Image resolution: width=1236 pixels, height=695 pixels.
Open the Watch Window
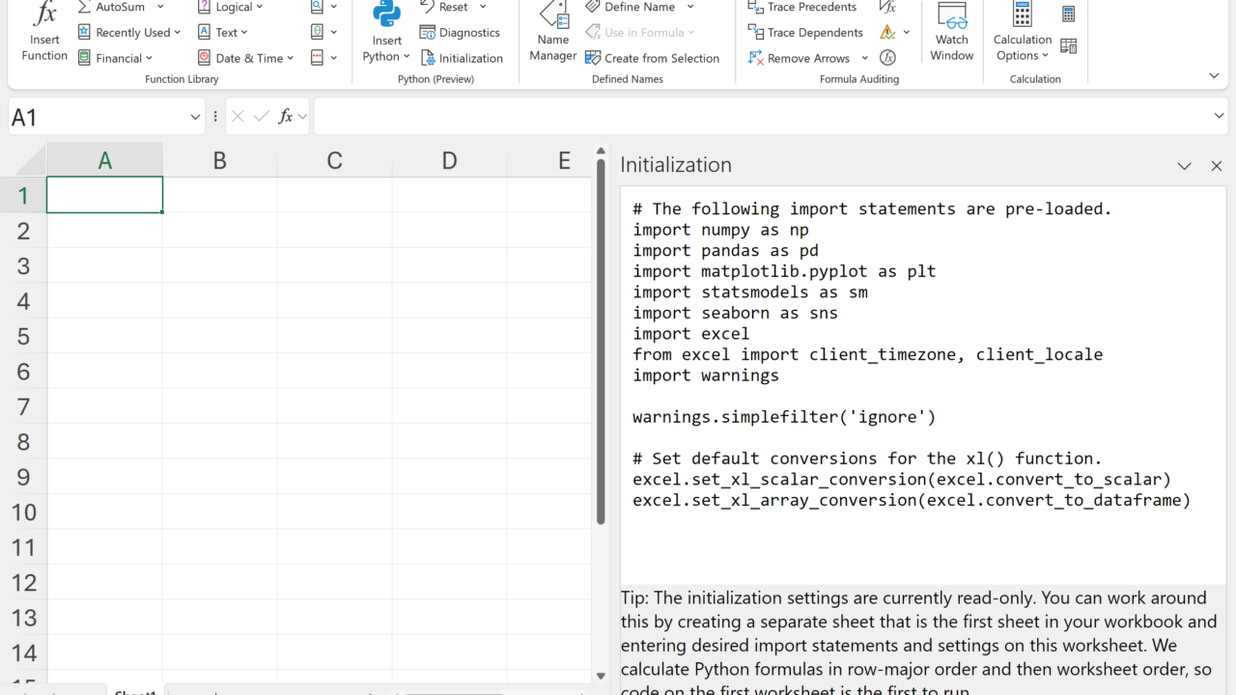click(951, 33)
